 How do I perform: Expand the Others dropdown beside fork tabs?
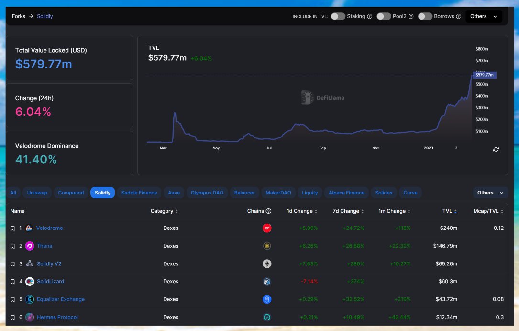pos(490,193)
